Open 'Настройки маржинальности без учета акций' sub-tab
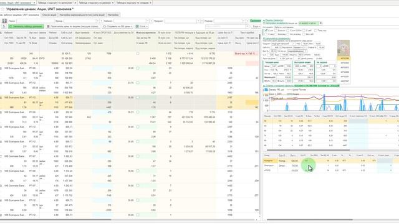The width and height of the screenshot is (399, 224). click(82, 15)
